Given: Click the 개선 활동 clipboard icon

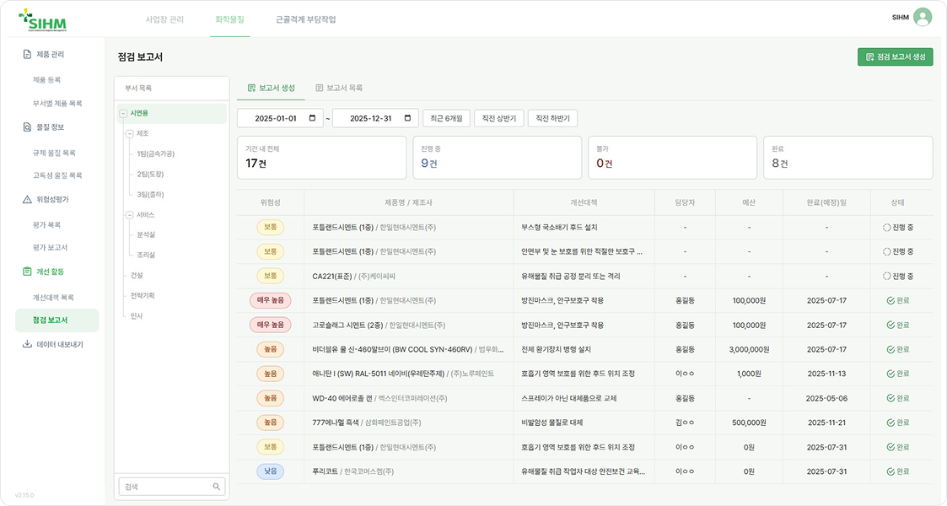Looking at the screenshot, I should tap(27, 272).
